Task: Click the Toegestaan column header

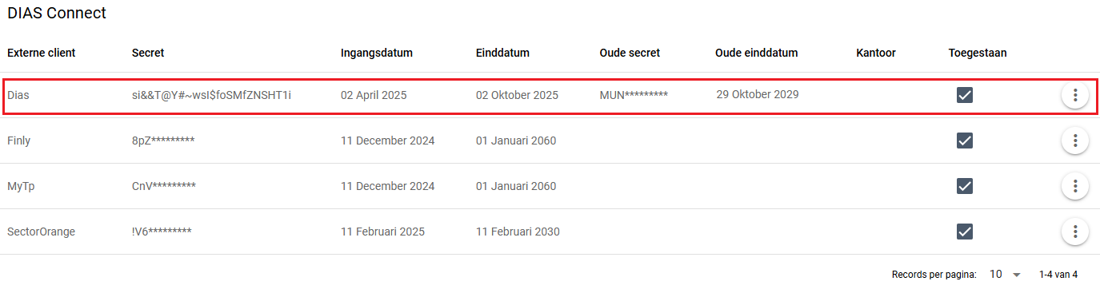Action: (978, 53)
